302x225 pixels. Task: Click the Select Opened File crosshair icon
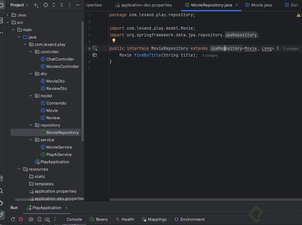tap(46, 5)
